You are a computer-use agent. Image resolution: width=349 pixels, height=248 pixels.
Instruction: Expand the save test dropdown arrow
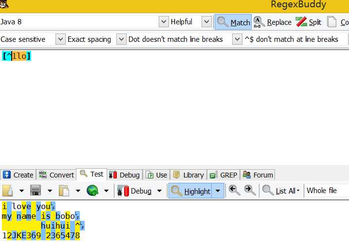pos(50,191)
